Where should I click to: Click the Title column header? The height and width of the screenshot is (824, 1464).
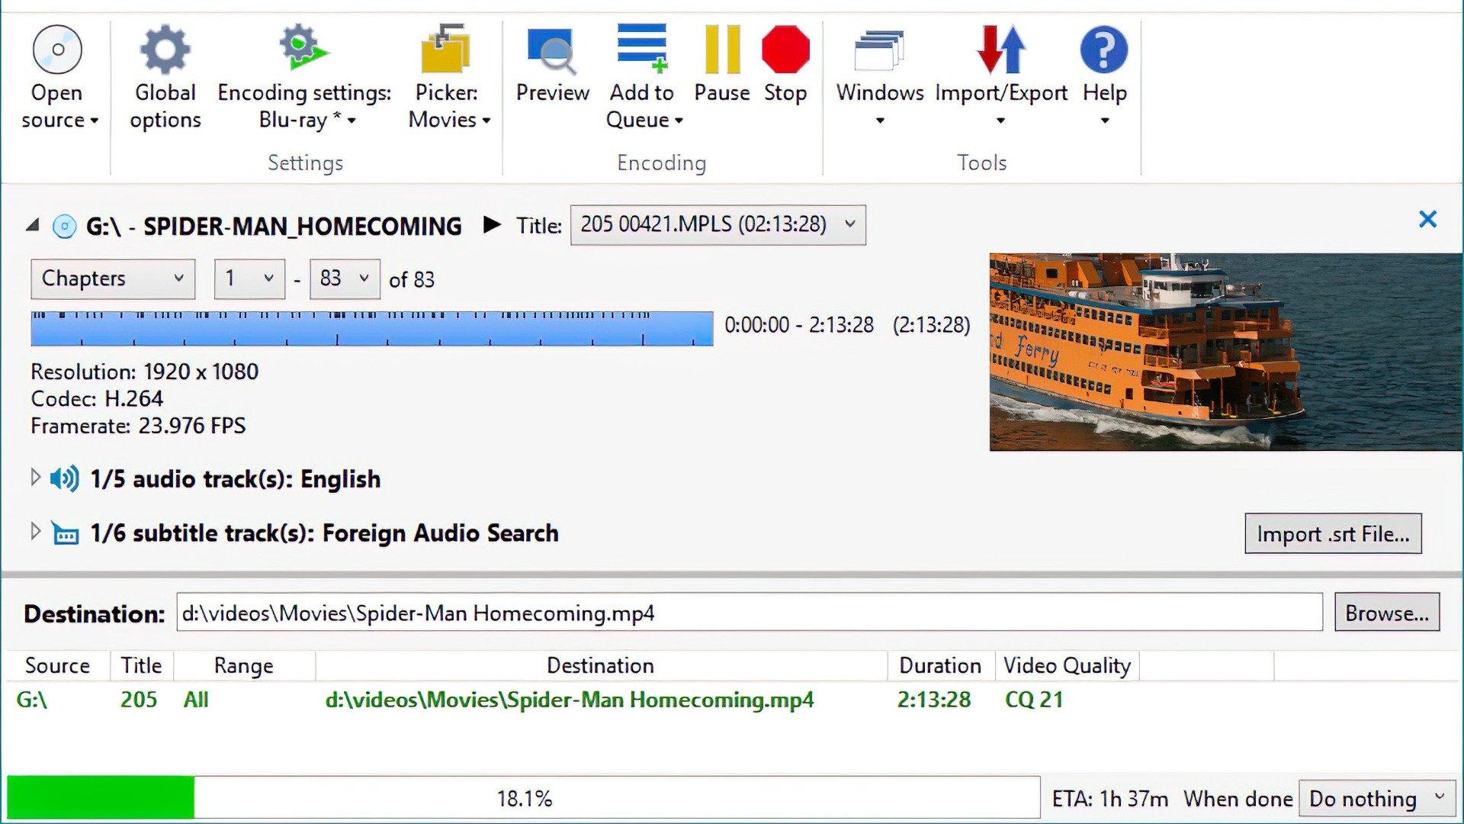click(x=141, y=665)
